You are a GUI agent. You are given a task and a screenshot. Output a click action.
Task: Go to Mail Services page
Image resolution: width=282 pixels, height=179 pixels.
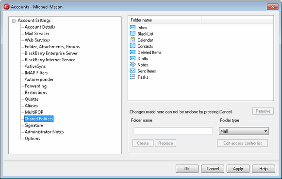click(37, 34)
